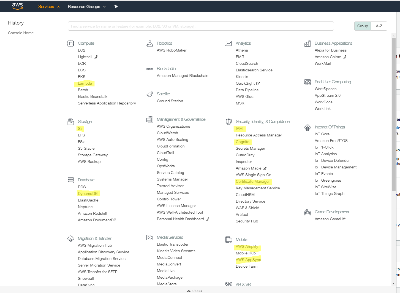400x293 pixels.
Task: Click the Blockchain category icon
Action: click(150, 69)
